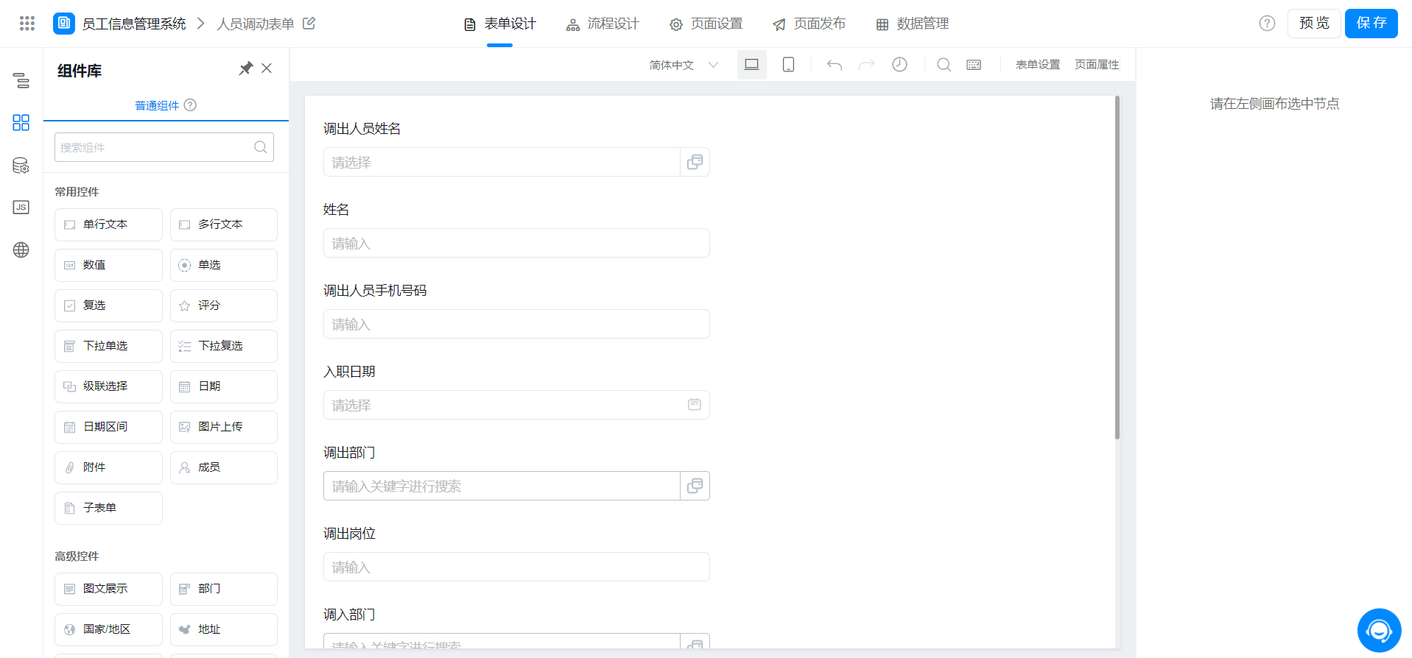Viewport: 1412px width, 658px height.
Task: Open the data source icon in sidebar
Action: tap(21, 166)
